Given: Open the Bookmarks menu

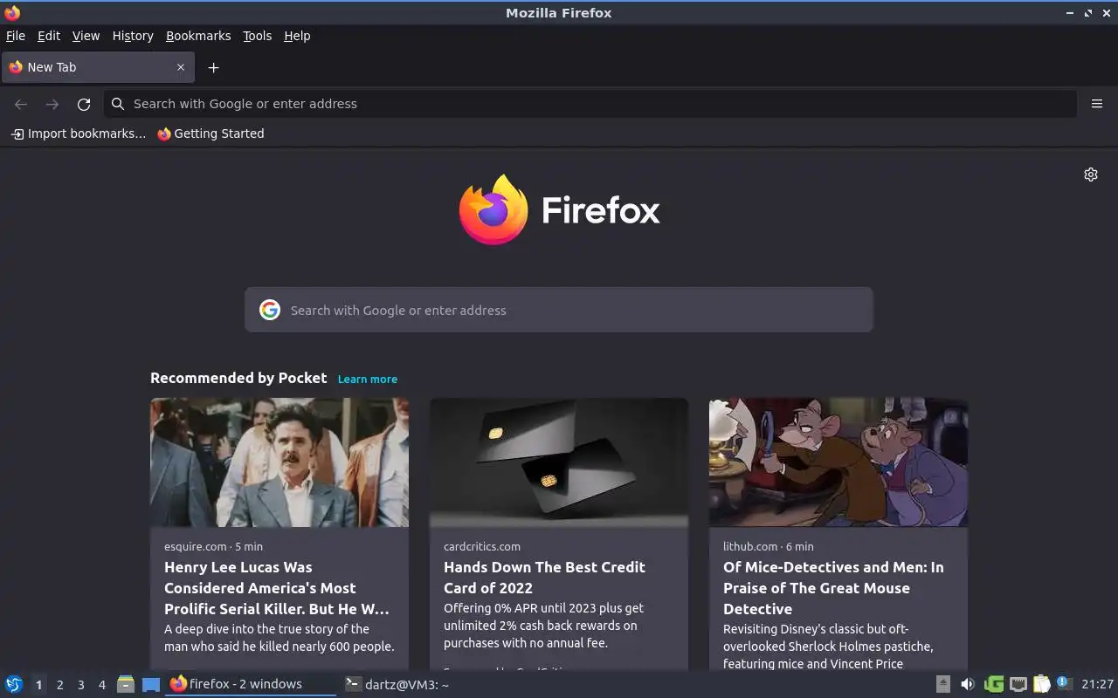Looking at the screenshot, I should 198,36.
